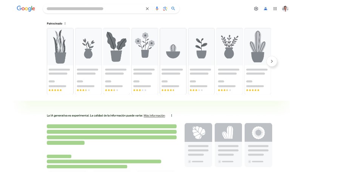The image size is (339, 183).
Task: Clear the search box with X icon
Action: point(147,9)
